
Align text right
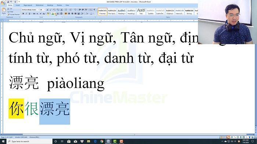click(72, 14)
